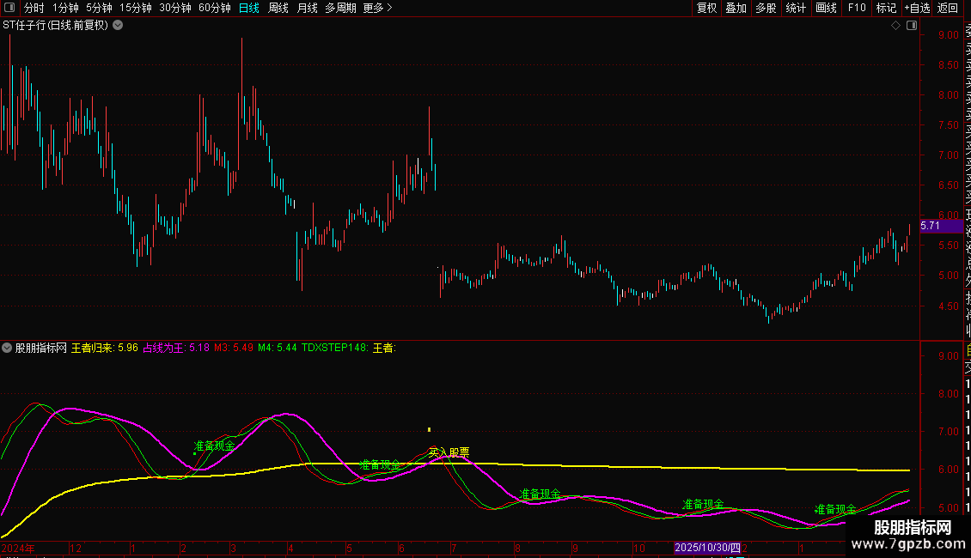Viewport: 971px width, 558px height.
Task: Click the M4: 5.44 indicator value
Action: point(278,348)
